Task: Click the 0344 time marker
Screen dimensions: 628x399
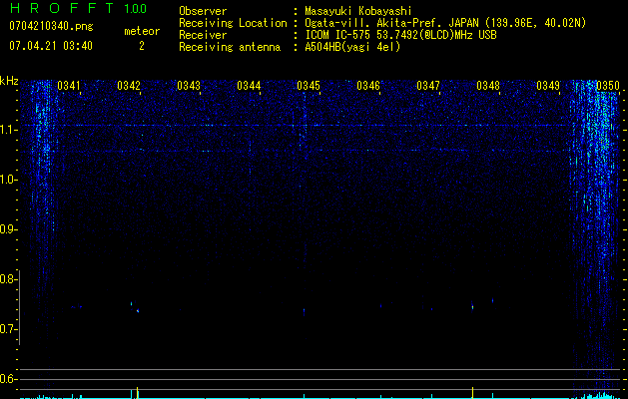Action: coord(249,86)
